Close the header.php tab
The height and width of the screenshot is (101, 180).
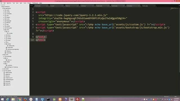pos(108,6)
